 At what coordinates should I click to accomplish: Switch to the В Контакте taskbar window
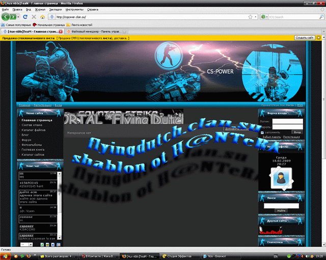pos(99,256)
